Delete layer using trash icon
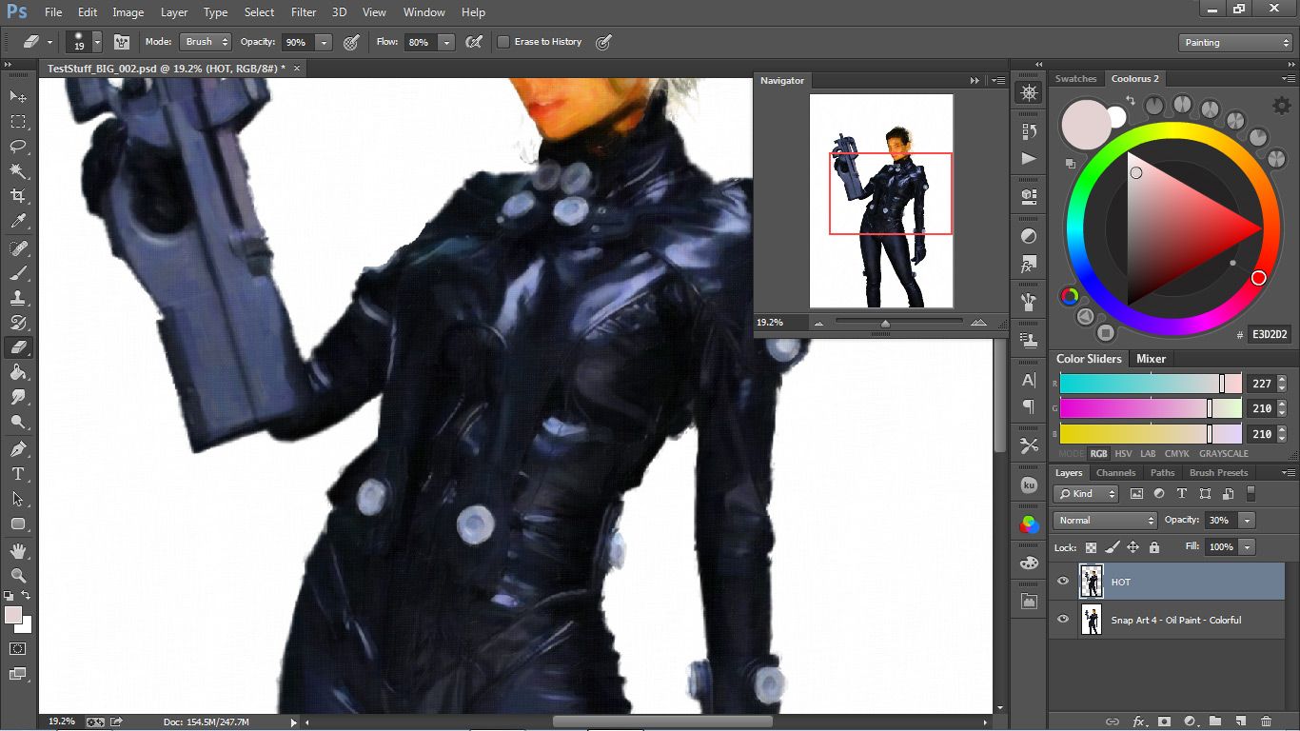Screen dimensions: 1300x731 (1266, 721)
